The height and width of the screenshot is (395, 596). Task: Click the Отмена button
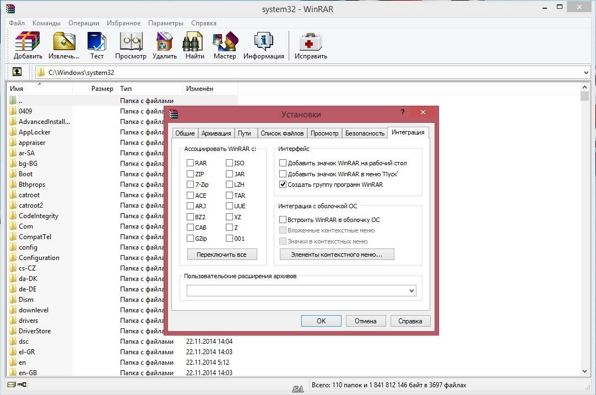pos(366,321)
